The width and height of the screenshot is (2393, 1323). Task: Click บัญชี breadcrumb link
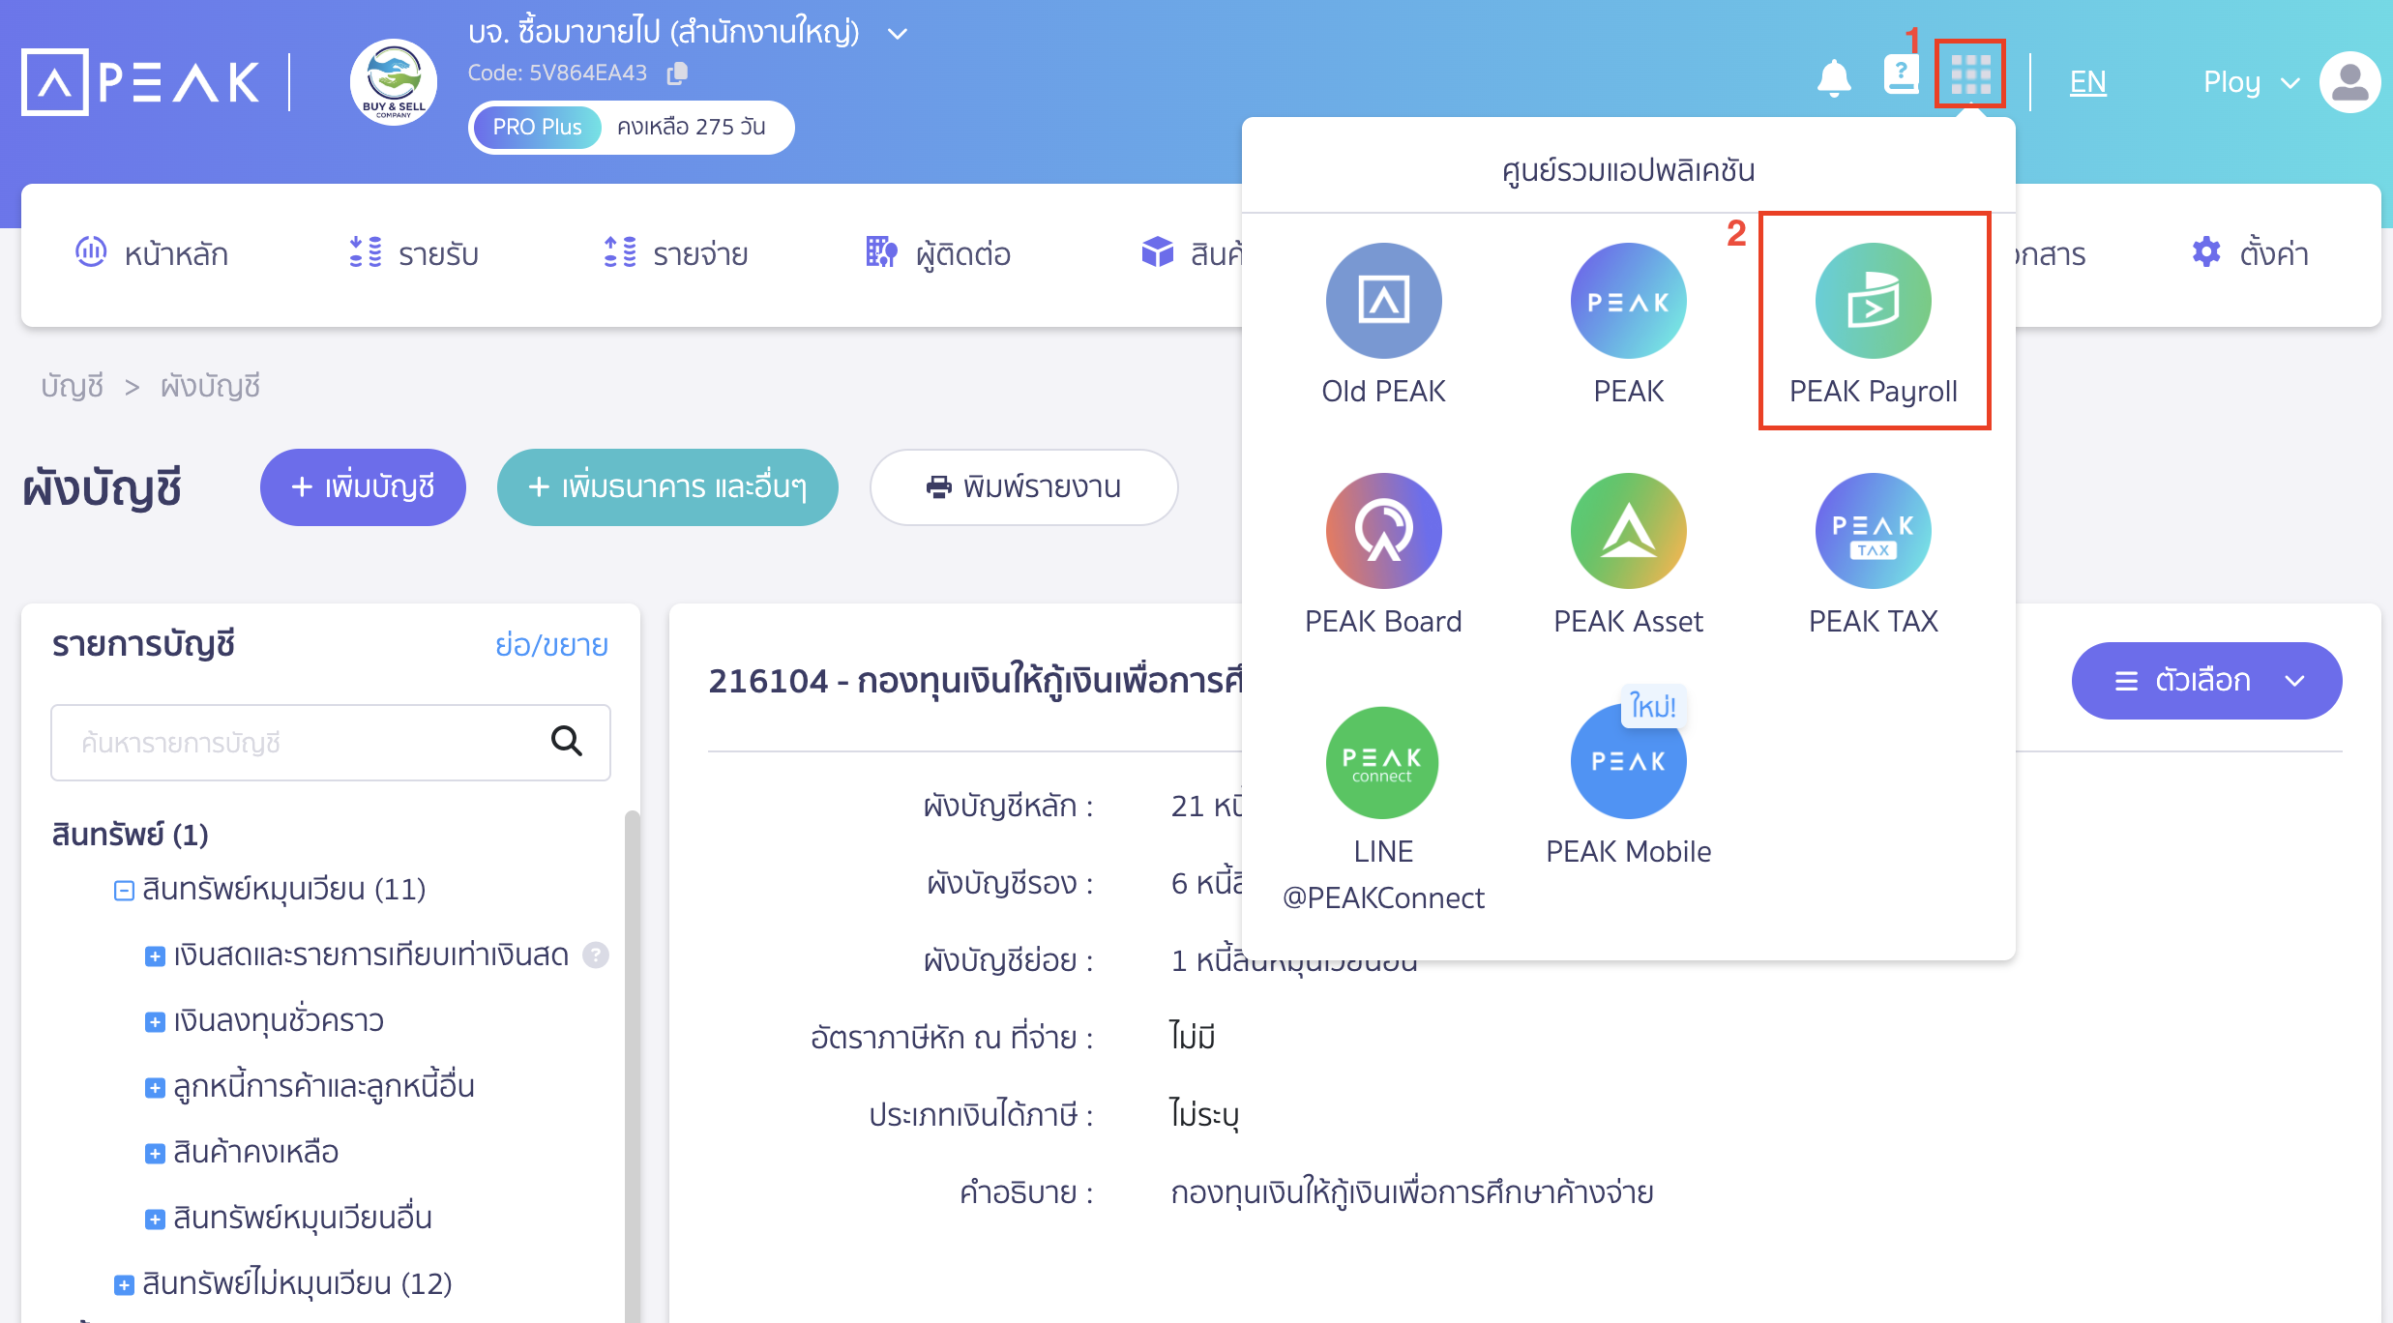pyautogui.click(x=73, y=386)
